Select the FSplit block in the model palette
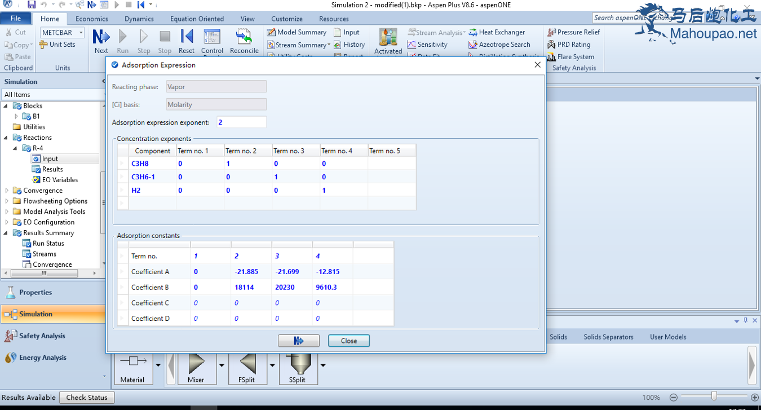Screen dimensions: 761x410 (246, 368)
